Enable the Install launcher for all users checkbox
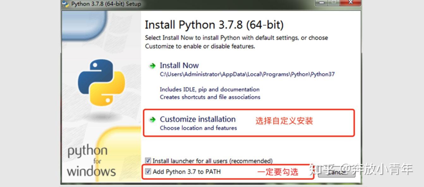Screen dimensions: 424x187 pos(148,161)
